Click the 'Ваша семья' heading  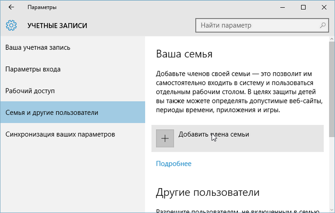pyautogui.click(x=184, y=54)
